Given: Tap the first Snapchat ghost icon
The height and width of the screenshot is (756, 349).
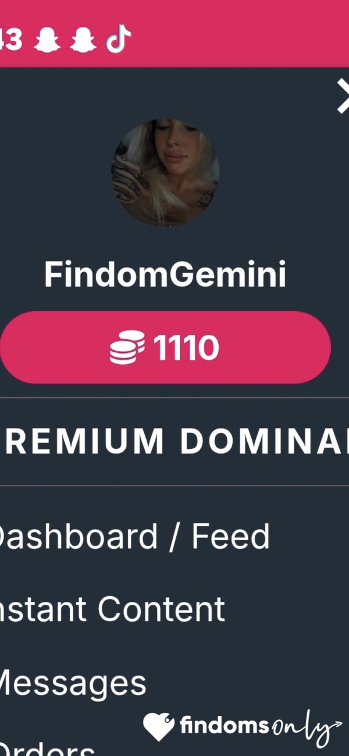Looking at the screenshot, I should [x=47, y=40].
